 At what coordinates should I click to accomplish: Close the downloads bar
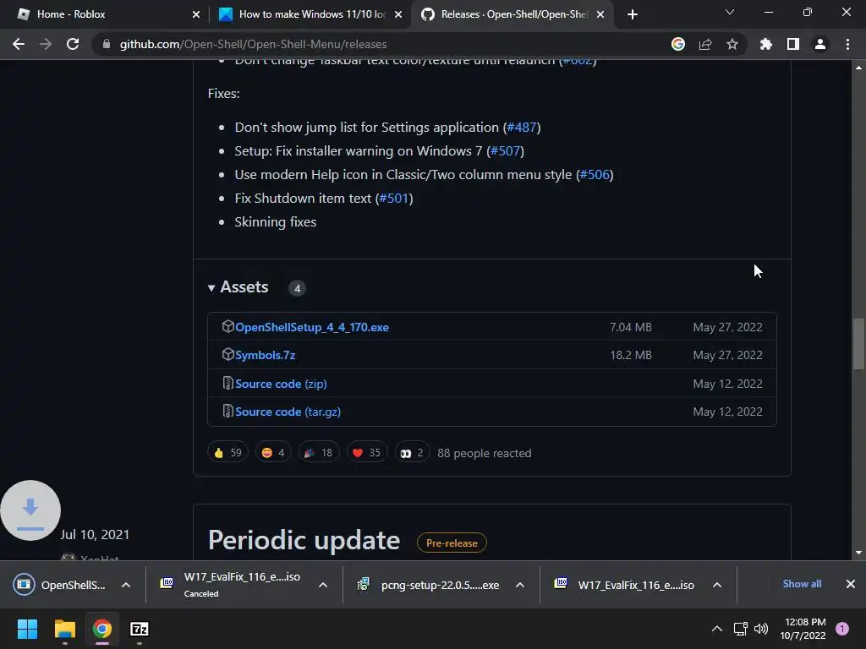[851, 584]
